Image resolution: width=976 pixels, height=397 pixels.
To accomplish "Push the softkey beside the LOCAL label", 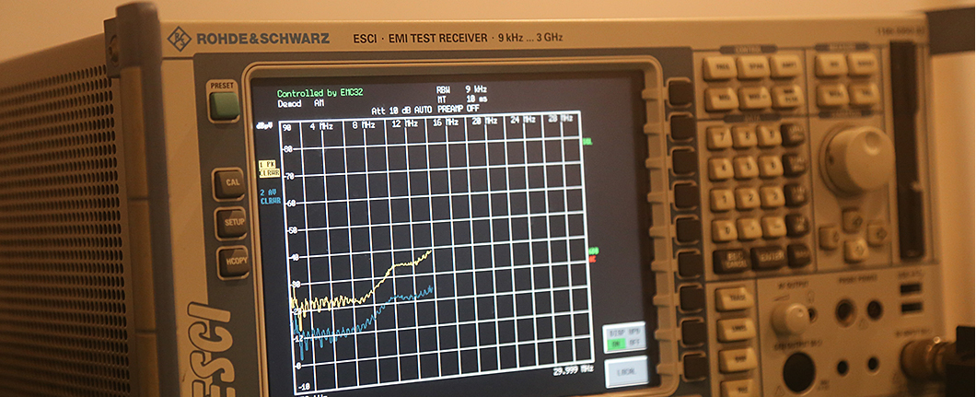I will 695,368.
